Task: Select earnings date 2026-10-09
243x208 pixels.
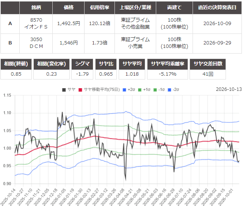Action: click(x=217, y=24)
